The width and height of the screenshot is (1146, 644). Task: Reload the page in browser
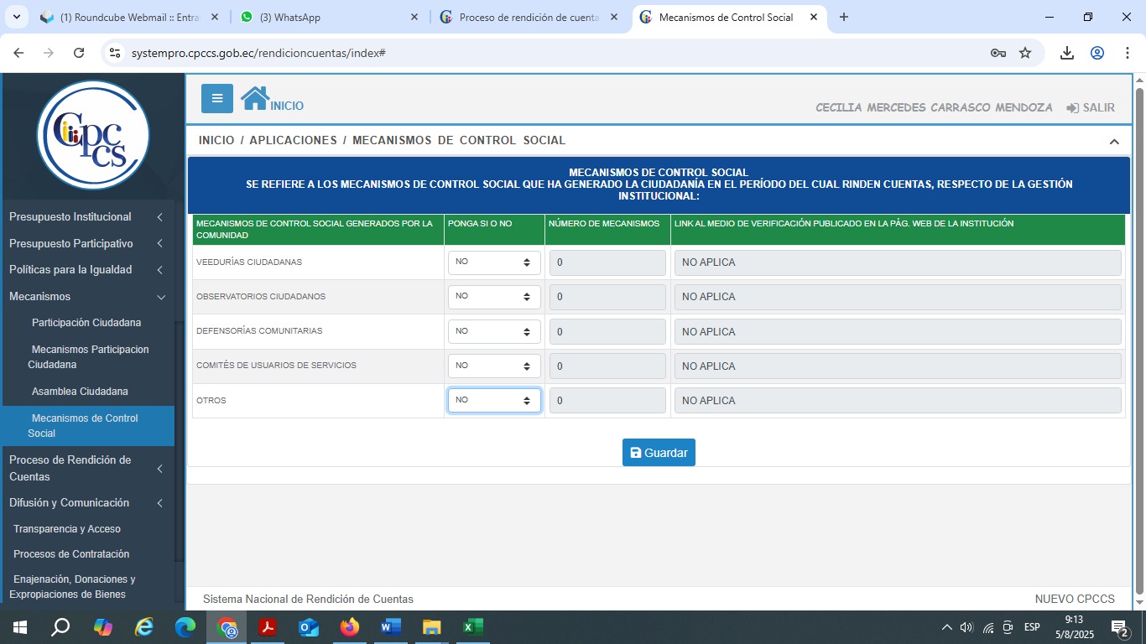tap(79, 53)
